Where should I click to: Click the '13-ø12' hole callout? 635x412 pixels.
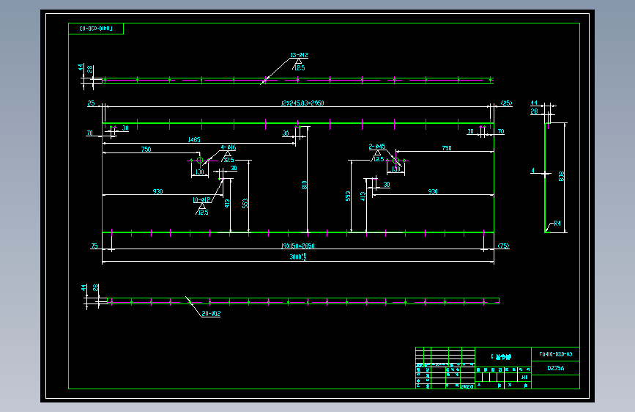(300, 55)
